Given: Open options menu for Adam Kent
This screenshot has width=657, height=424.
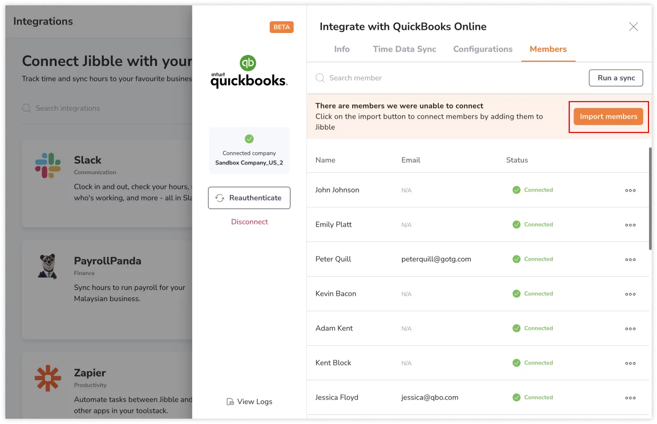Looking at the screenshot, I should [630, 328].
